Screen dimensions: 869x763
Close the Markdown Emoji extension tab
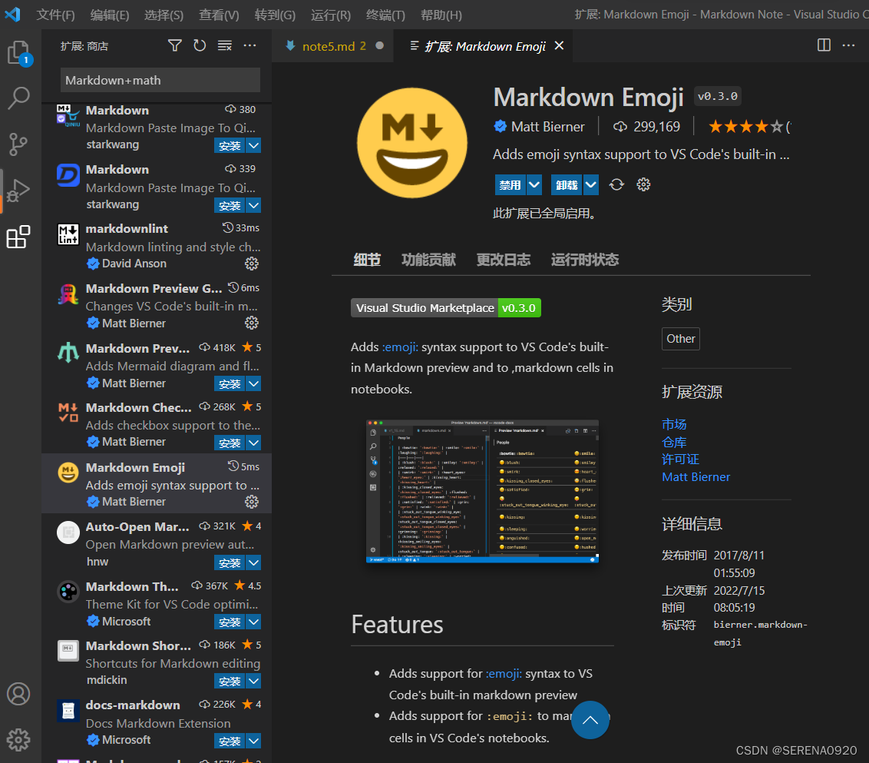[559, 45]
